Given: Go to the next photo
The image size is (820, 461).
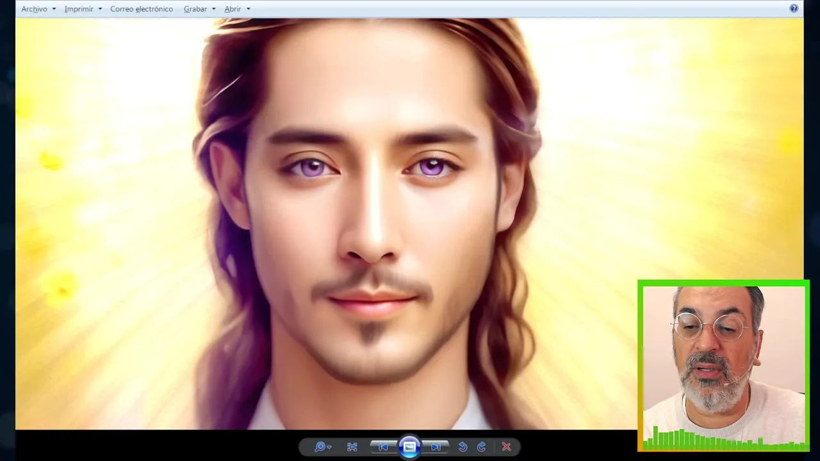Looking at the screenshot, I should (x=436, y=447).
